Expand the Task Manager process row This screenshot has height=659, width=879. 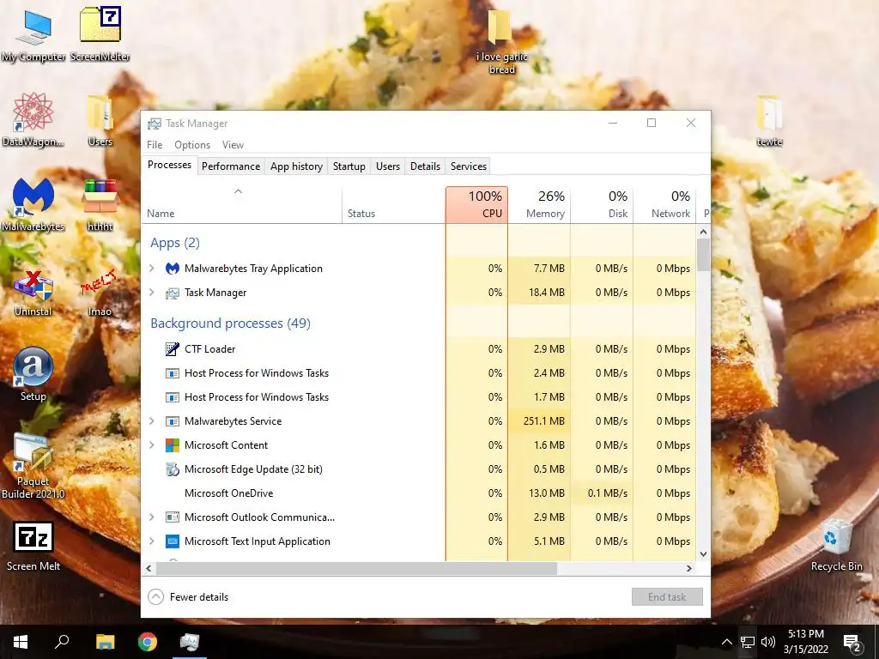pos(151,293)
